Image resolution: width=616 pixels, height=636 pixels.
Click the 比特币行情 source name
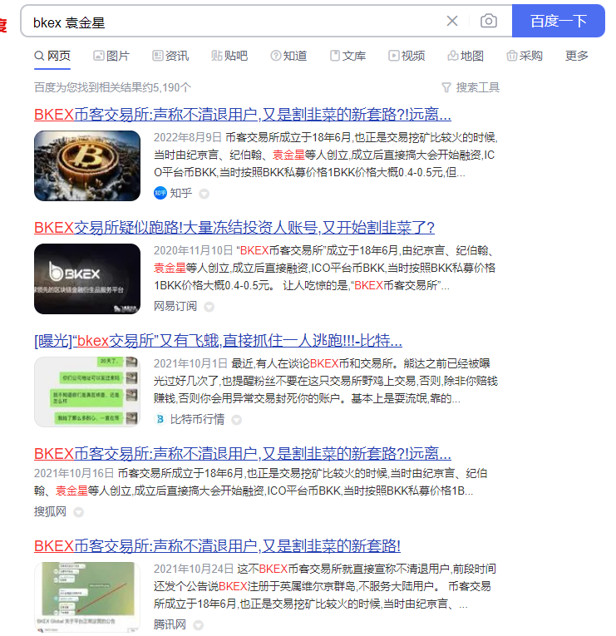pyautogui.click(x=197, y=419)
